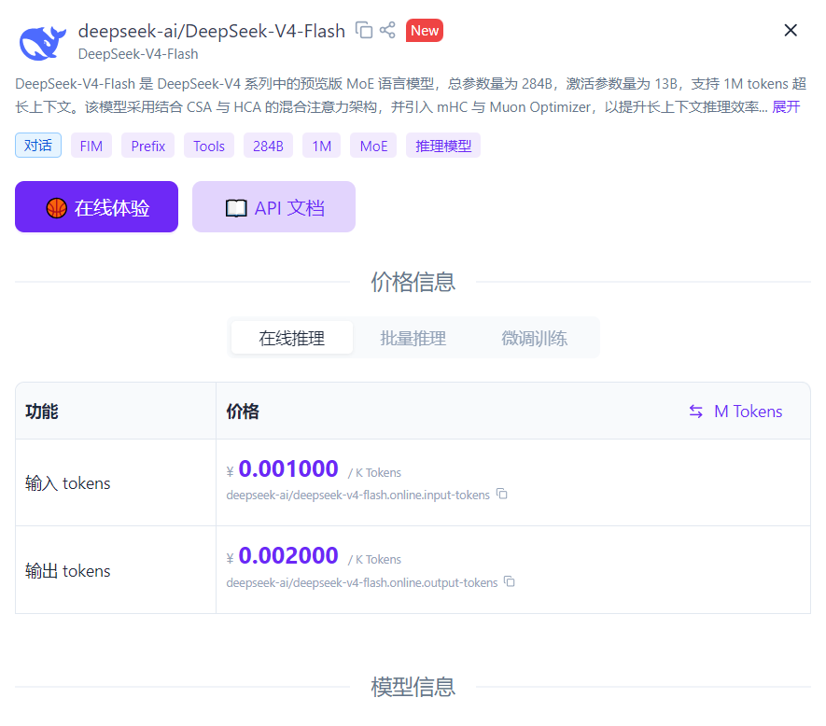Click the DeepSeek-V4-Flash subtitle text
Viewport: 826px width, 726px height.
click(138, 54)
